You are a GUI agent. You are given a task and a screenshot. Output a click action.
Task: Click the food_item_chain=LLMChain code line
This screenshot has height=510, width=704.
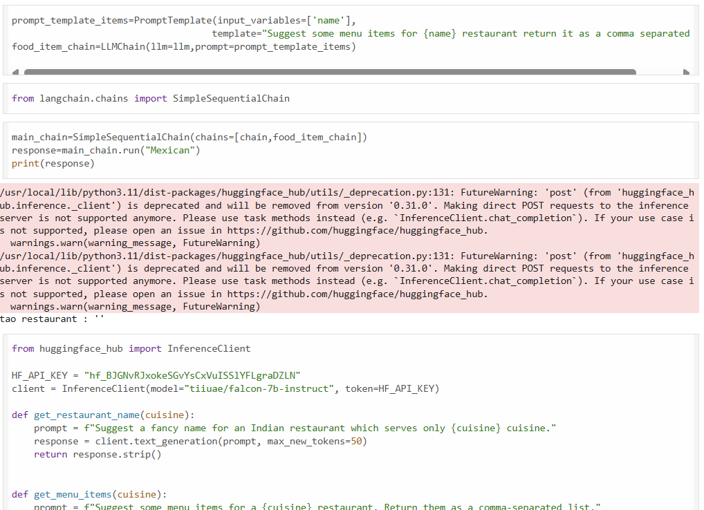[x=183, y=46]
